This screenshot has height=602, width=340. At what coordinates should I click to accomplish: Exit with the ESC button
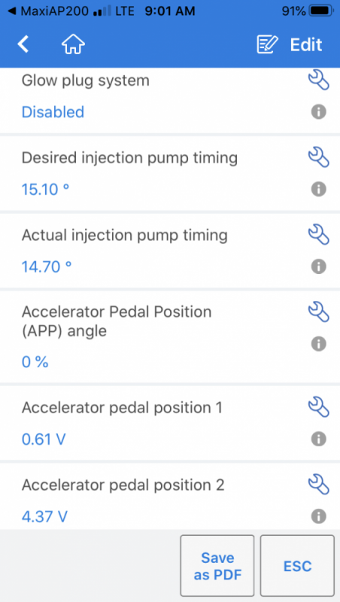(x=297, y=566)
